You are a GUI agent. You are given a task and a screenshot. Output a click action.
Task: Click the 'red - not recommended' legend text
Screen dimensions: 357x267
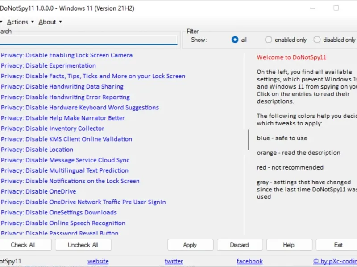(290, 167)
